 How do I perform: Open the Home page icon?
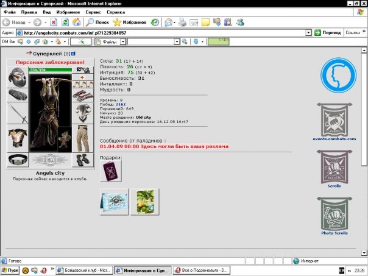77,23
